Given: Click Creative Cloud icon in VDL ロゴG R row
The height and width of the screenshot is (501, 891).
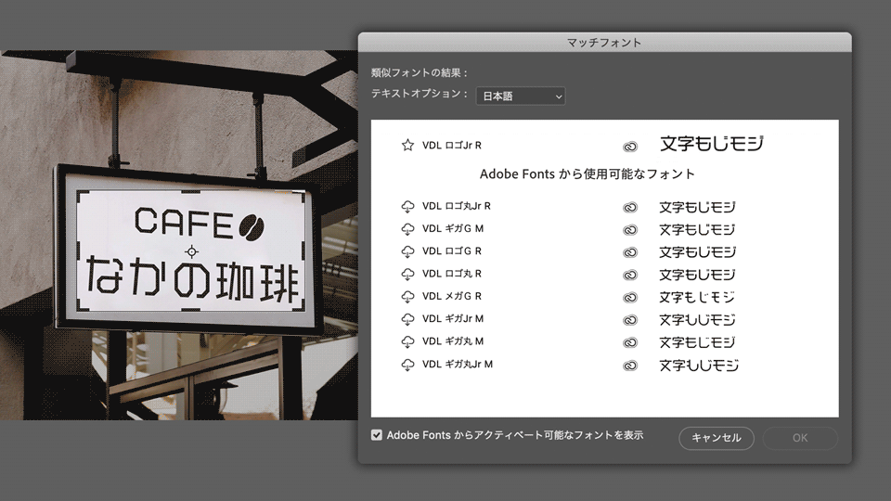Looking at the screenshot, I should (629, 252).
